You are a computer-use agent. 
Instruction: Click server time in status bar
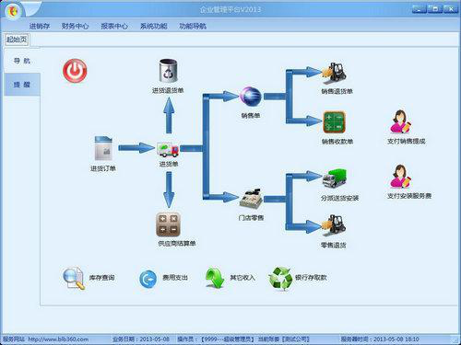[380, 339]
